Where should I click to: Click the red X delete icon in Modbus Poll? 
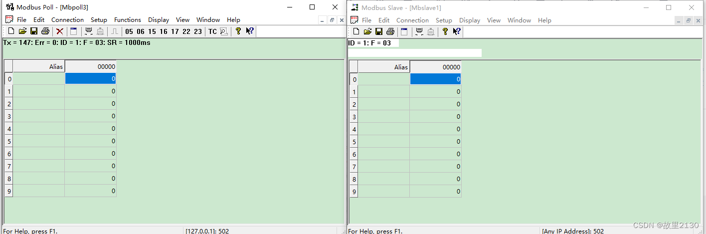pyautogui.click(x=60, y=31)
